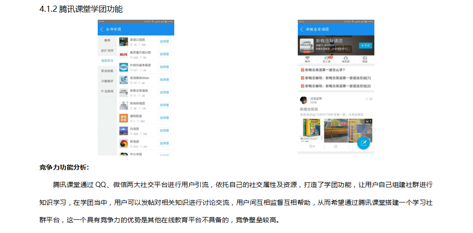Click 加学团 button for 外朗托福考霸团

[x=164, y=67]
